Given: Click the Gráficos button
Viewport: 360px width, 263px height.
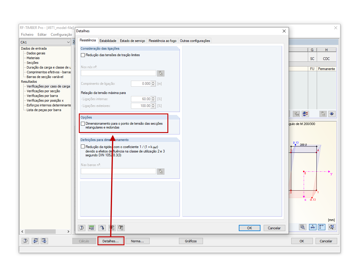Looking at the screenshot, I should coord(191,241).
